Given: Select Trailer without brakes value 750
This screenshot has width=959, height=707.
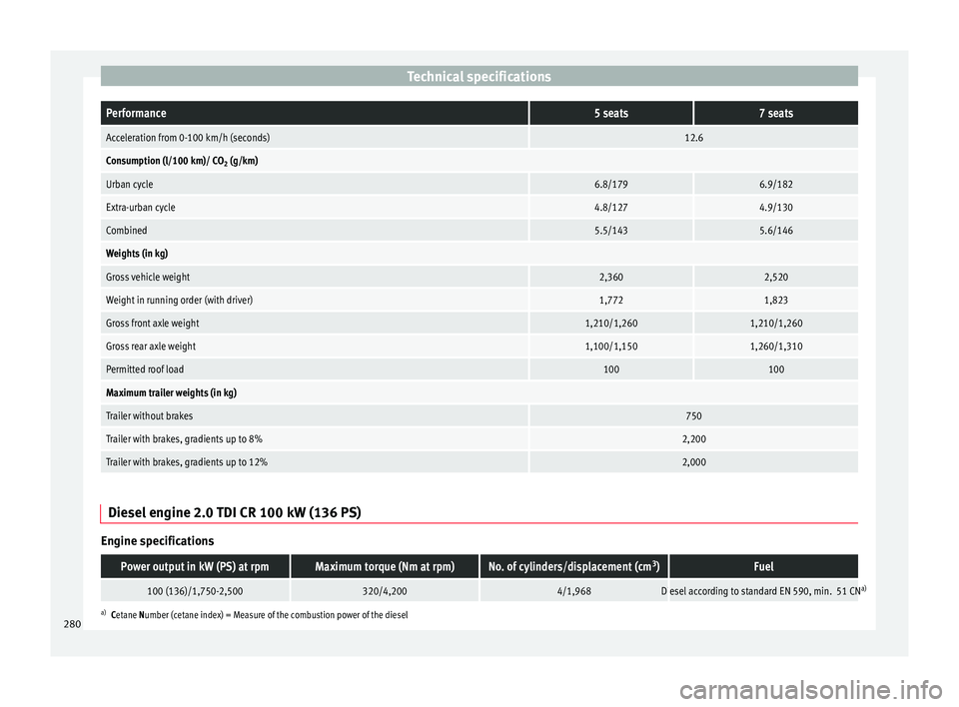Looking at the screenshot, I should [x=692, y=415].
